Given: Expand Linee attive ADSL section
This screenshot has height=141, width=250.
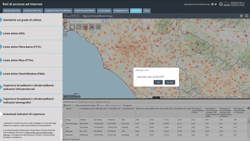Looking at the screenshot, I should click(x=31, y=33).
